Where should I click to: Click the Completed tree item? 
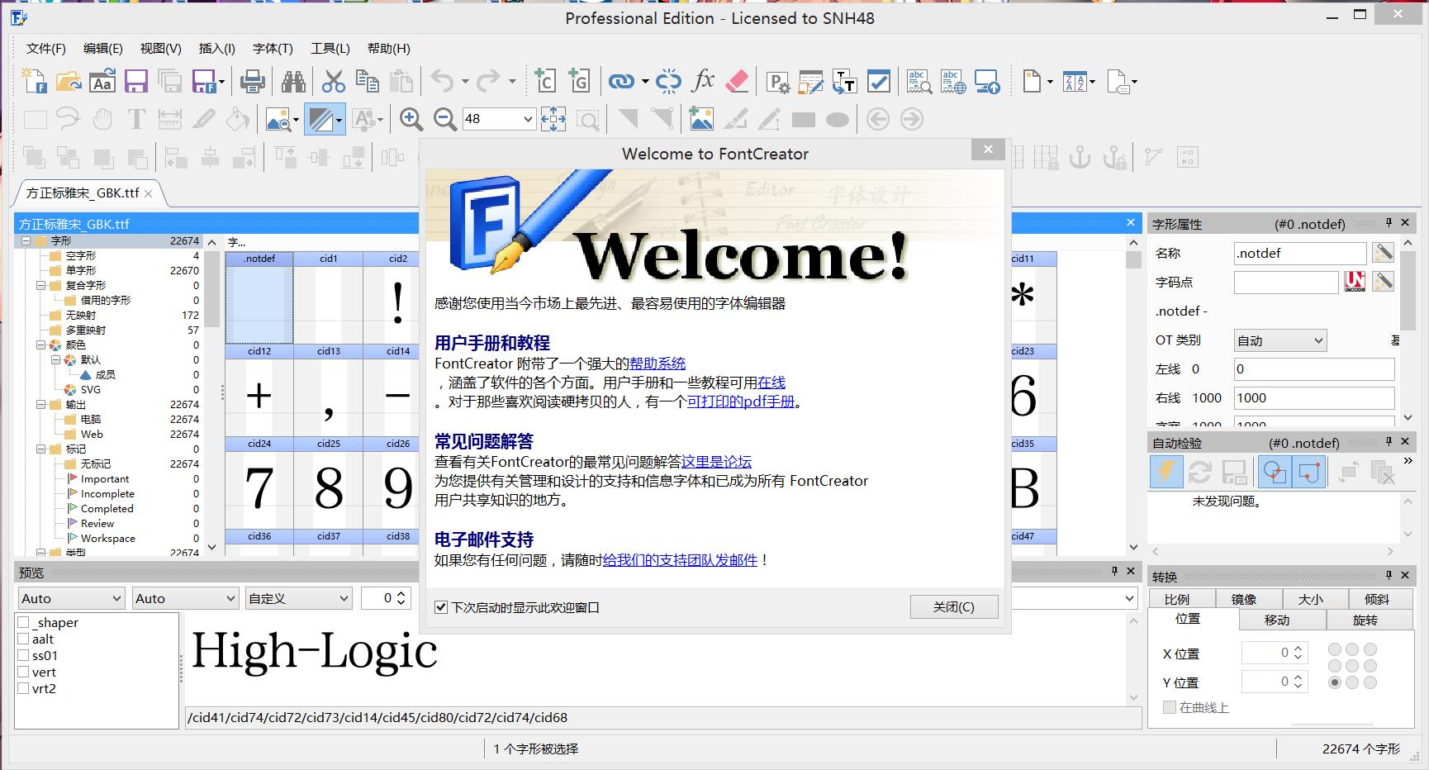107,509
